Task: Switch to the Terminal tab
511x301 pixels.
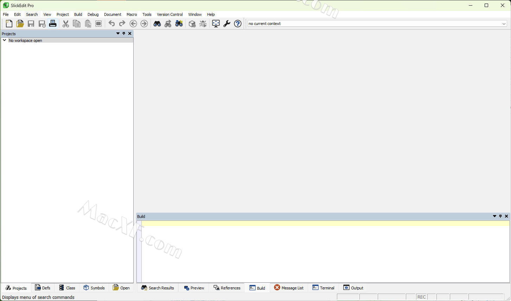Action: [323, 288]
